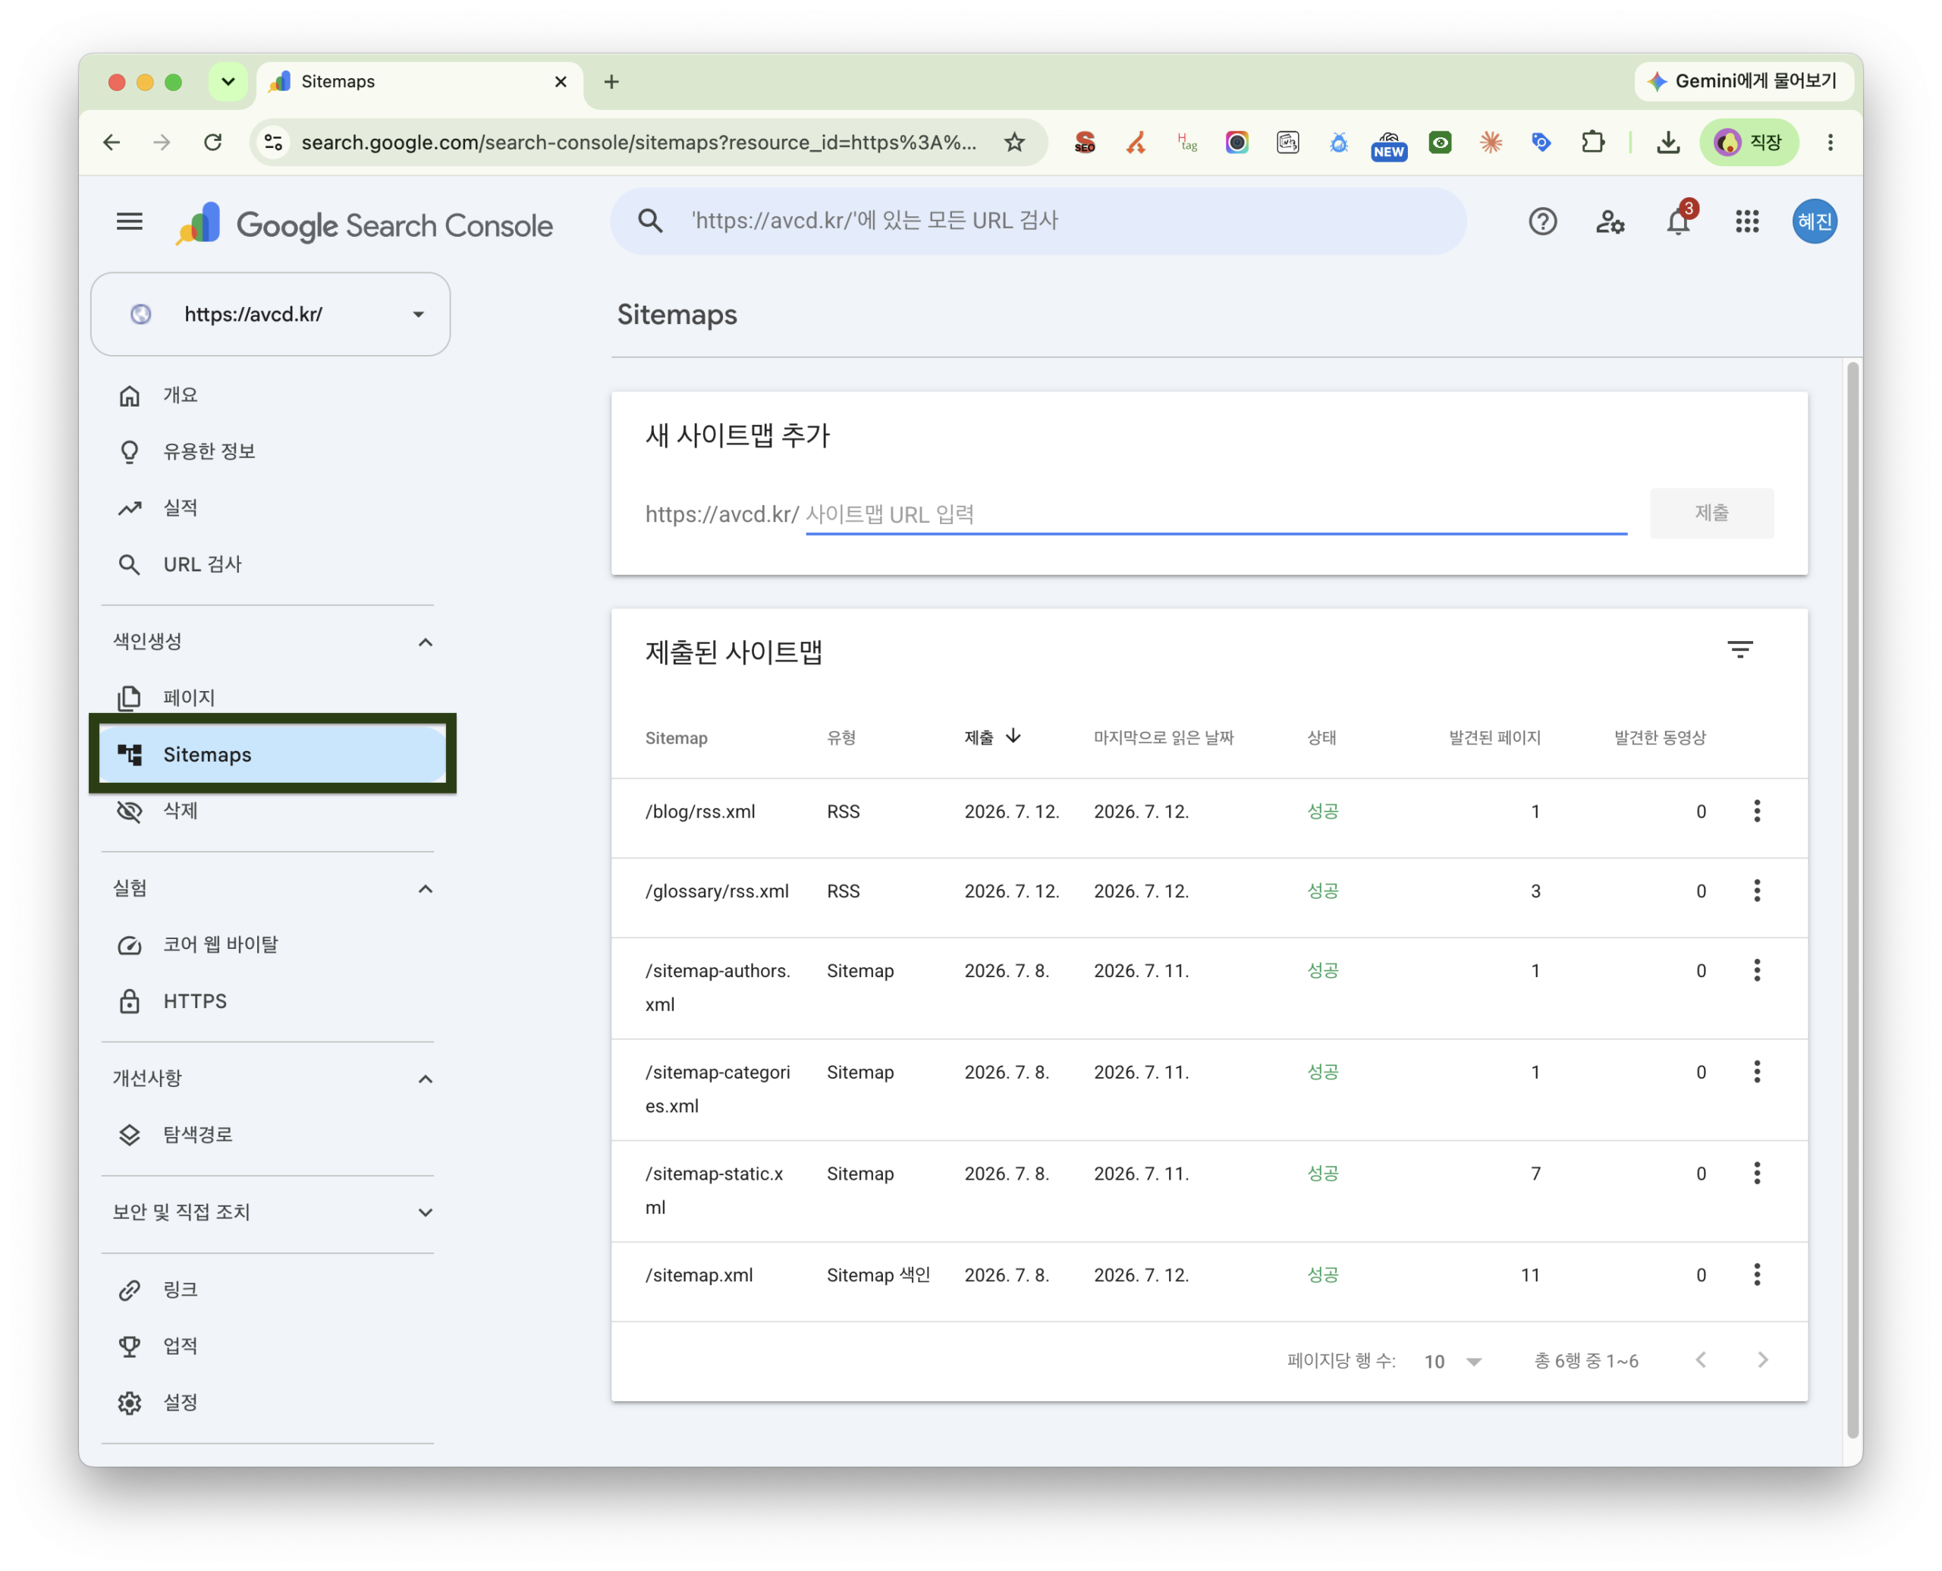
Task: Click the SEO extension icon
Action: coord(1084,142)
